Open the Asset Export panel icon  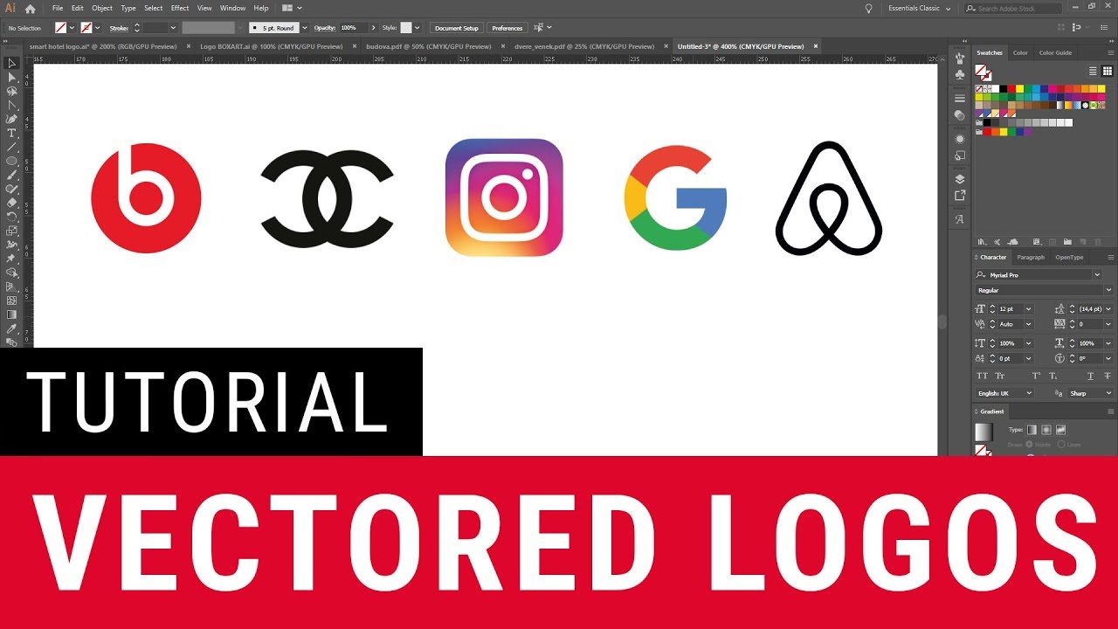pyautogui.click(x=960, y=195)
